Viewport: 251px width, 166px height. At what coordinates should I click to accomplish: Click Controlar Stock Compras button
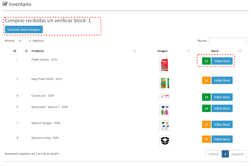pos(24,29)
